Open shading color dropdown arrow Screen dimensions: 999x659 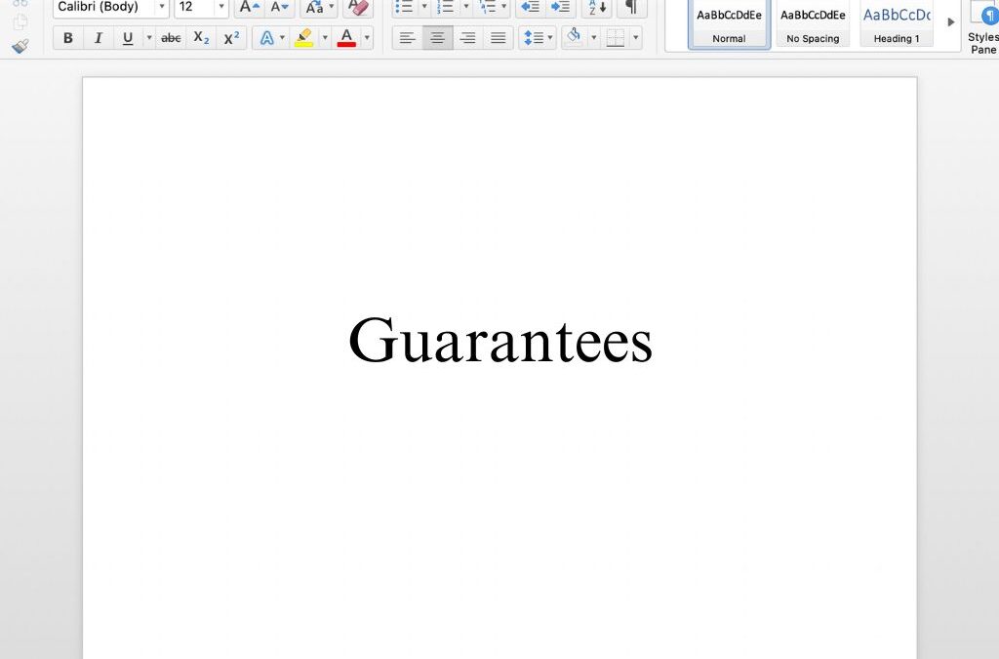594,38
